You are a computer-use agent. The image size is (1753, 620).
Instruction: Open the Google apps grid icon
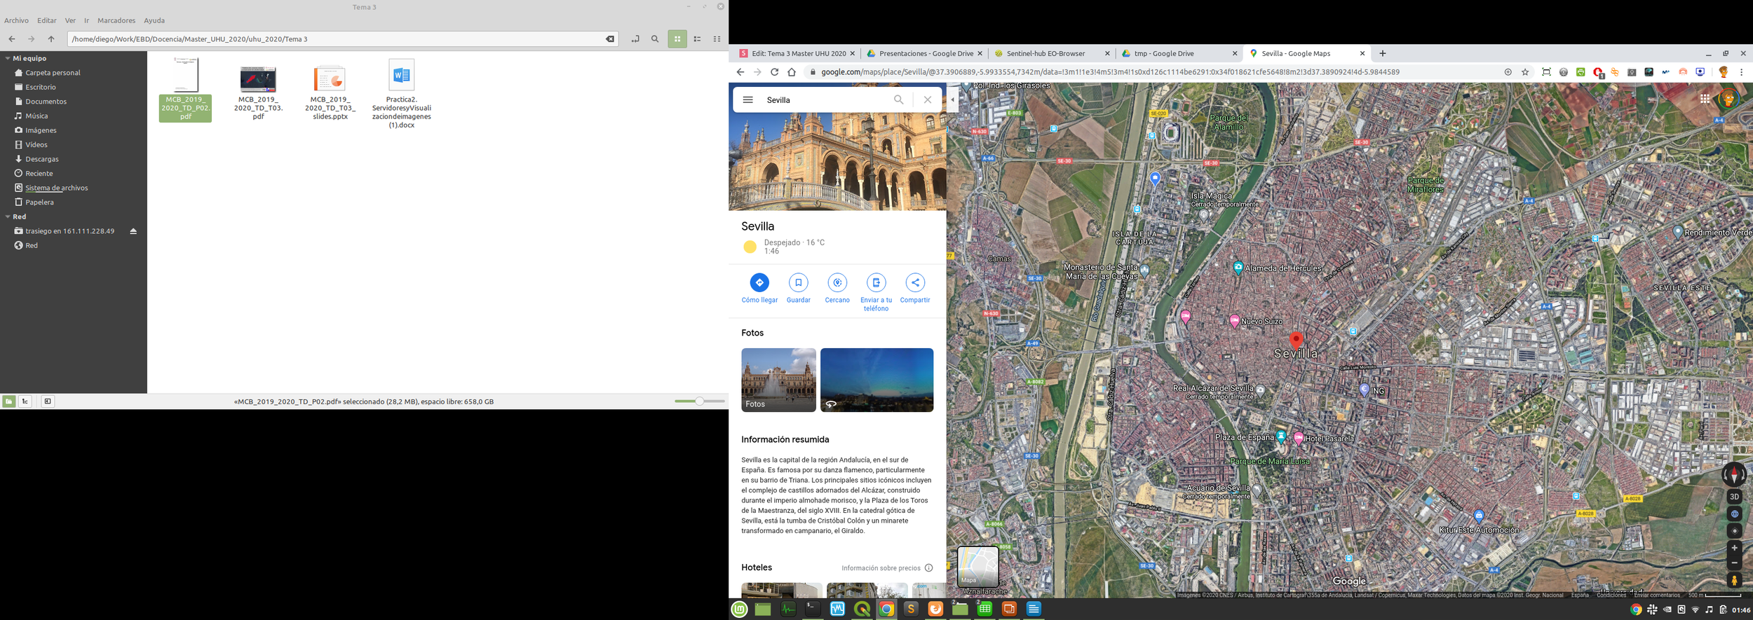pos(1705,99)
